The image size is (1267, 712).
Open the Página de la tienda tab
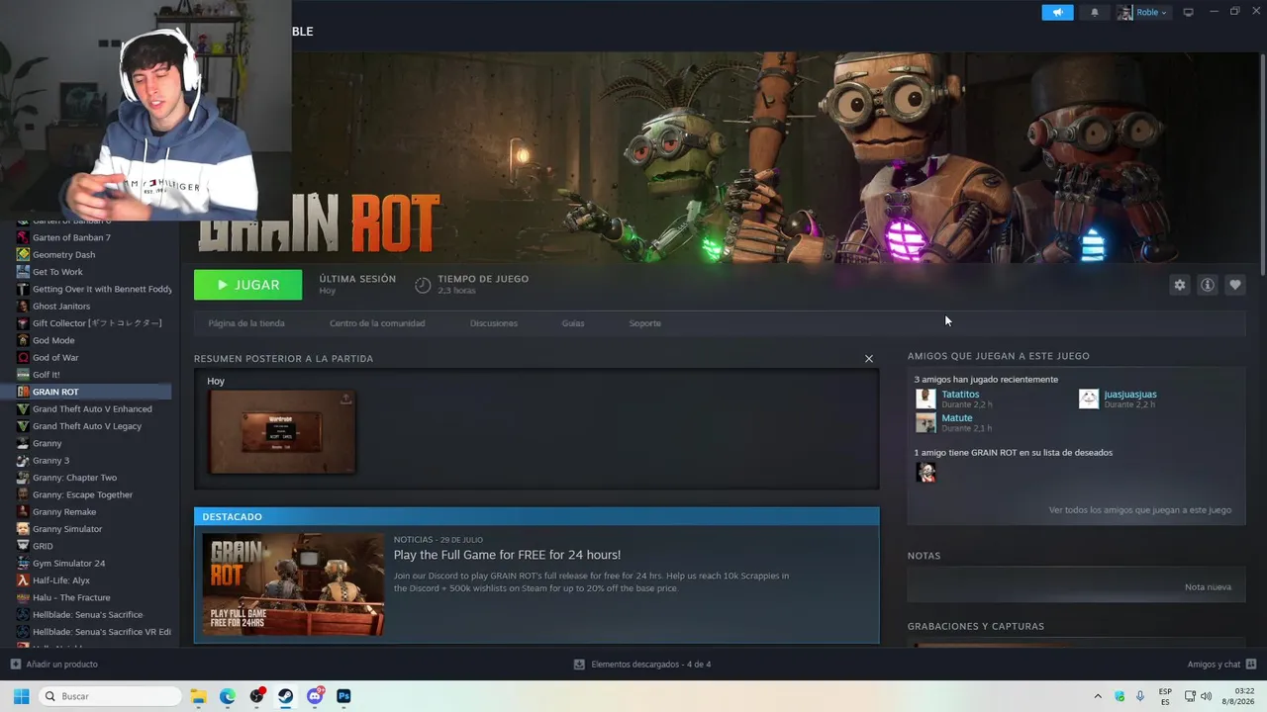pos(246,323)
